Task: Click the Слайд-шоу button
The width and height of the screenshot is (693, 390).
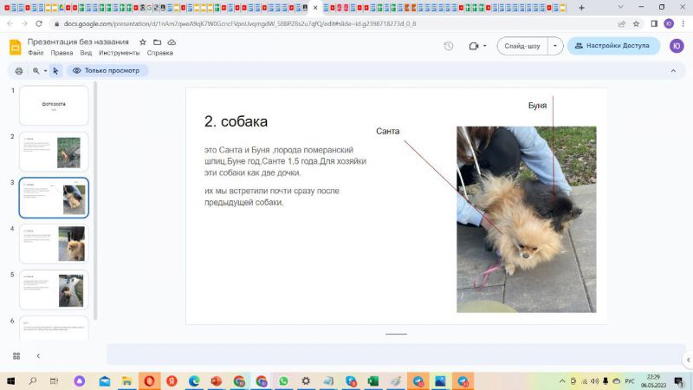Action: click(521, 46)
